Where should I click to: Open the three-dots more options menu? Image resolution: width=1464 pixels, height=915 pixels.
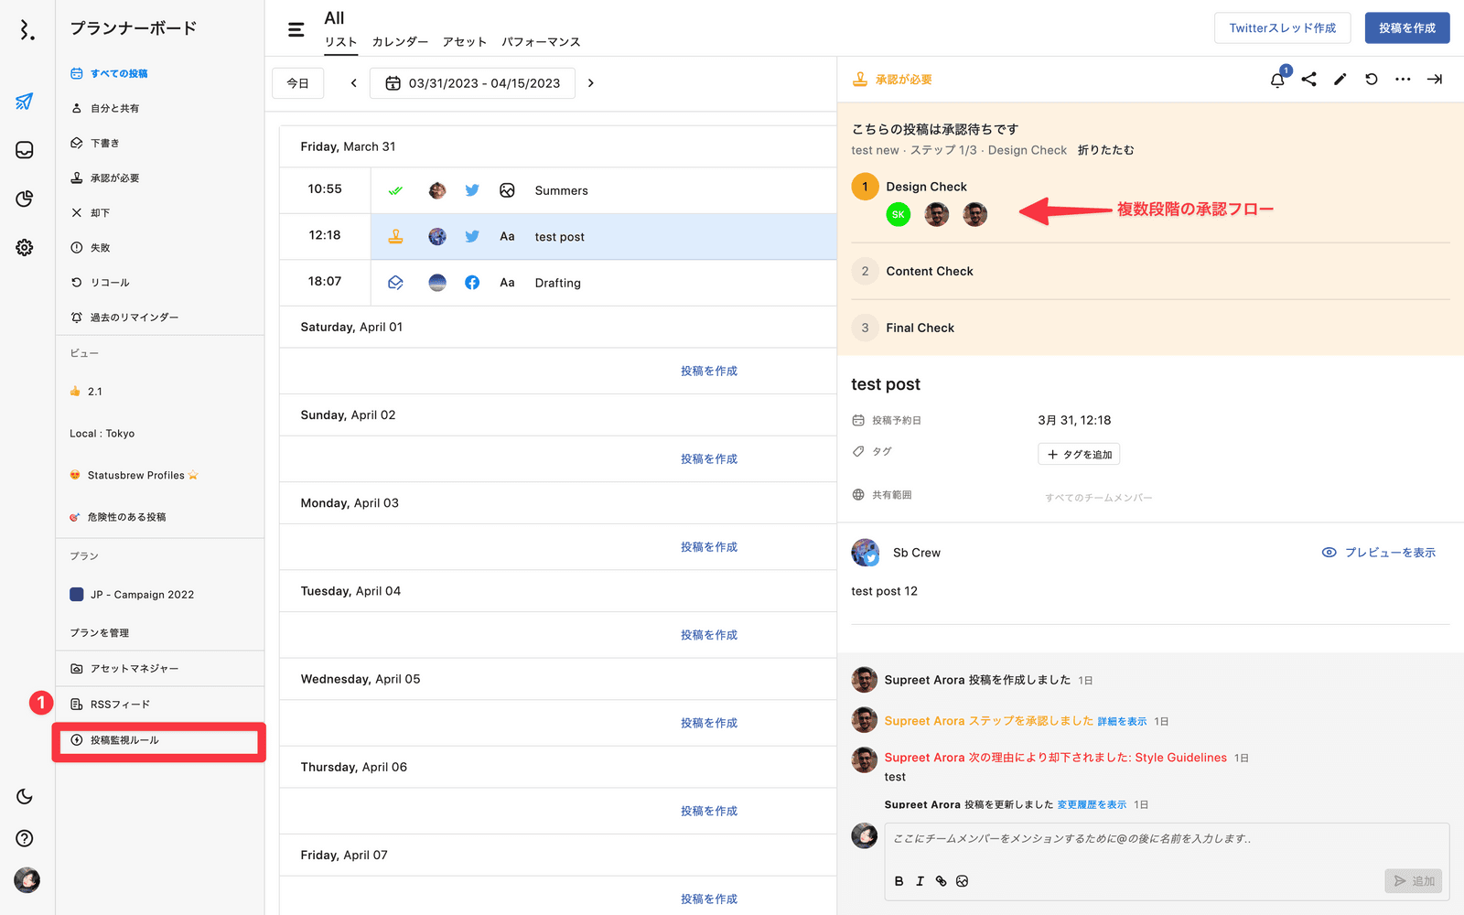coord(1402,80)
